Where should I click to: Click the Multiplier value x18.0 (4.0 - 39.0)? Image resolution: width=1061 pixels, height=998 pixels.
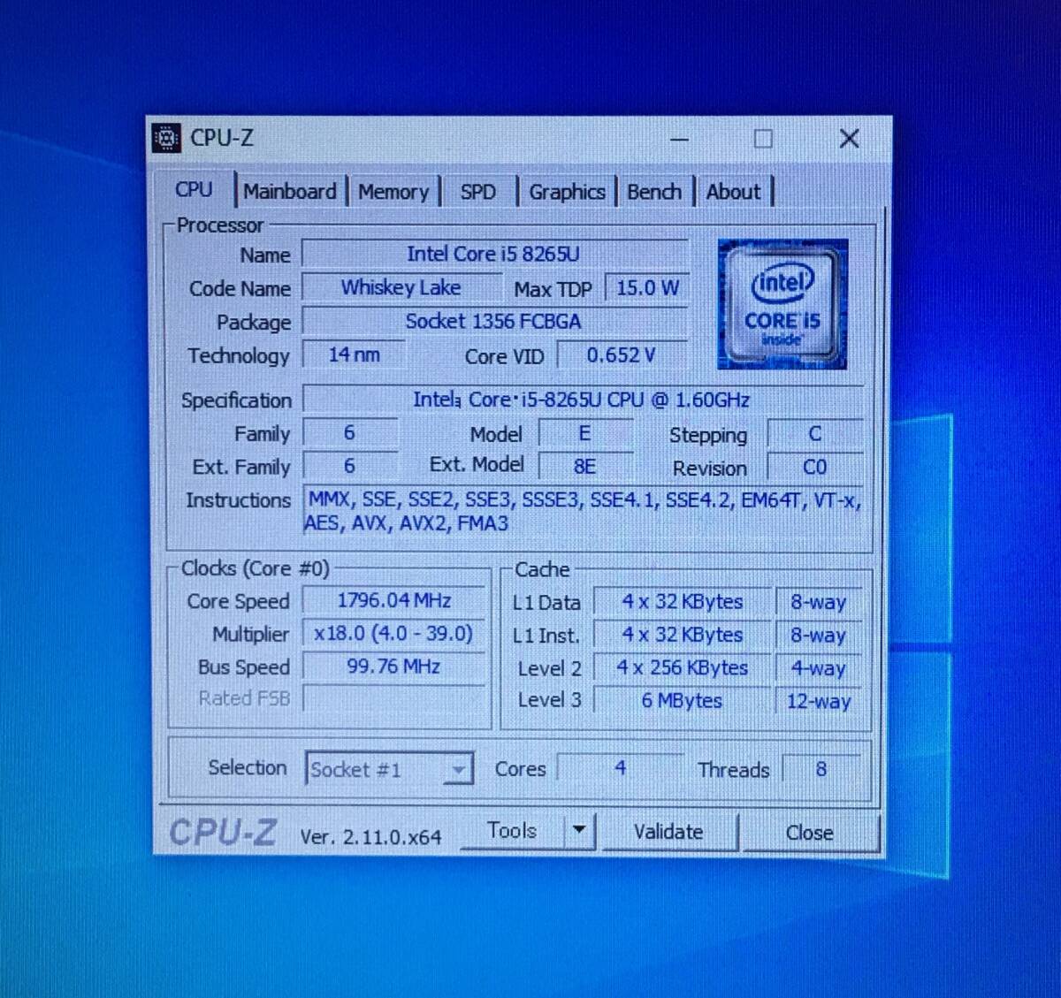coord(394,633)
